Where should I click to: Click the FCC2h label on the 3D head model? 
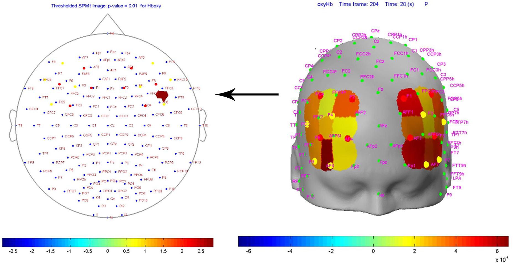tap(363, 54)
